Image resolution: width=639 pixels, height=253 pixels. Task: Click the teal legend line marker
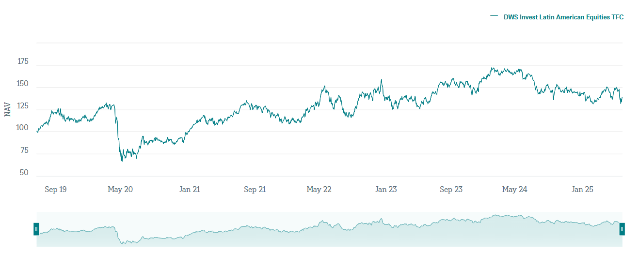(494, 16)
